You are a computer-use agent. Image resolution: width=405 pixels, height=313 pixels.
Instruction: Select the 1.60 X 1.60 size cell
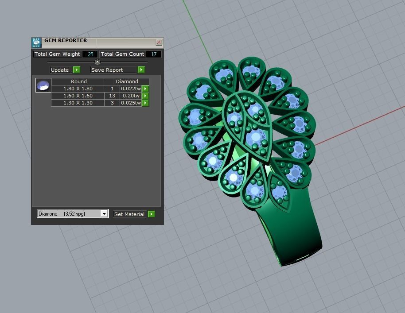(x=78, y=96)
